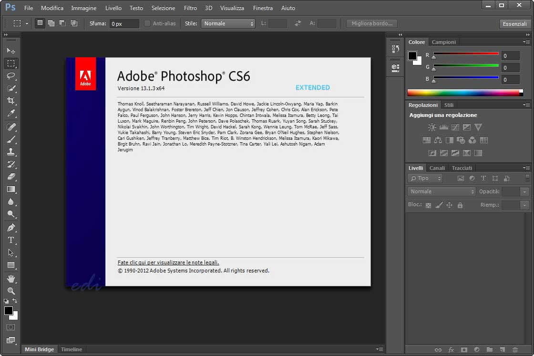Open the Opacità dropdown arrow

coord(524,192)
